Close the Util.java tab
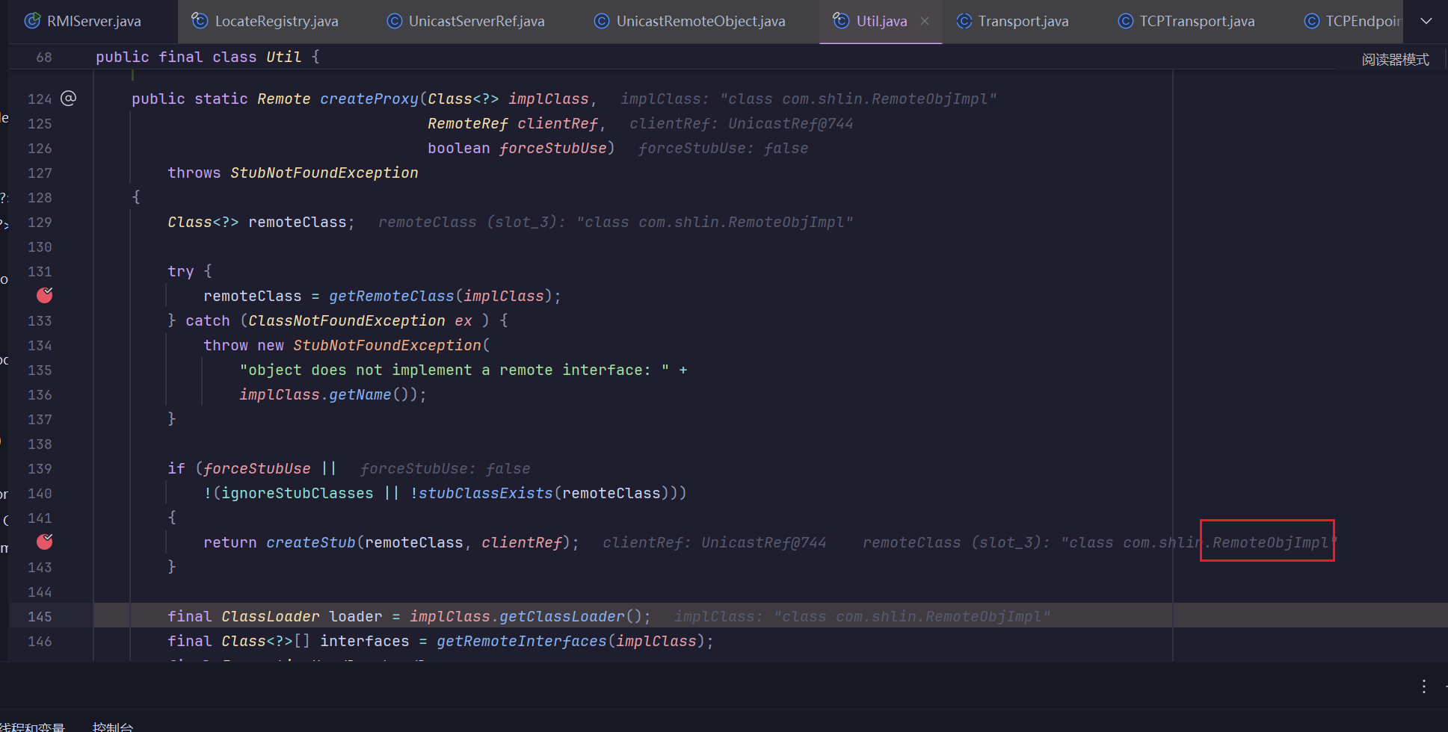This screenshot has width=1448, height=732. pos(925,21)
